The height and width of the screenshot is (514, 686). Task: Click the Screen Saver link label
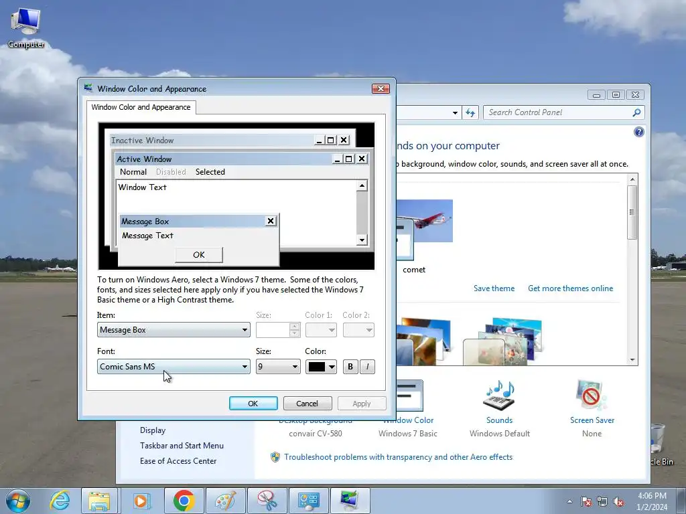592,420
